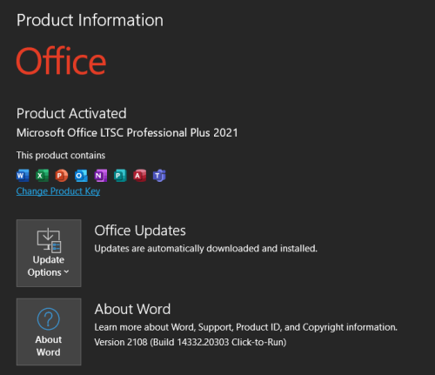This screenshot has height=375, width=435.
Task: Click the OneNote app icon
Action: point(101,176)
